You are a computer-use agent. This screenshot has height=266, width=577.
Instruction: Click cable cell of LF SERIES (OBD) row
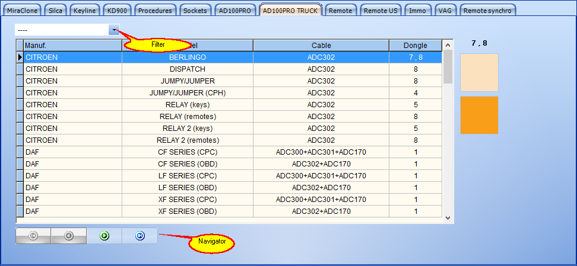tap(321, 188)
